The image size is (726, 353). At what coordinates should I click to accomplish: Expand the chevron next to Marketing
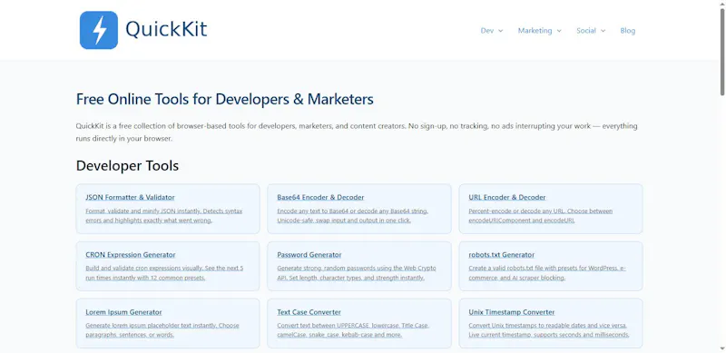[559, 31]
